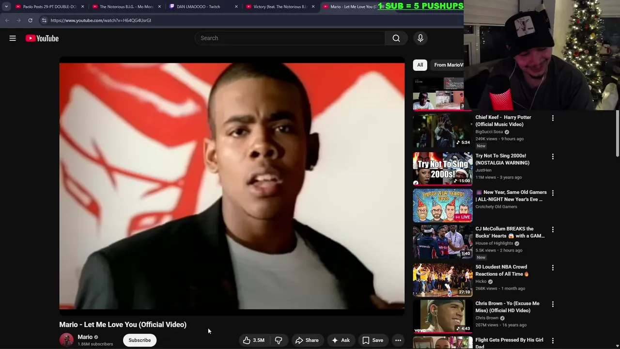This screenshot has height=349, width=620.
Task: Open Try Not To Sing 2000s title
Action: pyautogui.click(x=502, y=159)
